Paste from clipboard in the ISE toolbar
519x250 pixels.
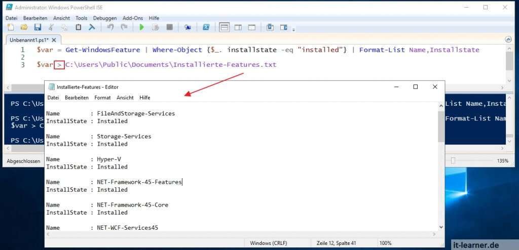(x=79, y=27)
